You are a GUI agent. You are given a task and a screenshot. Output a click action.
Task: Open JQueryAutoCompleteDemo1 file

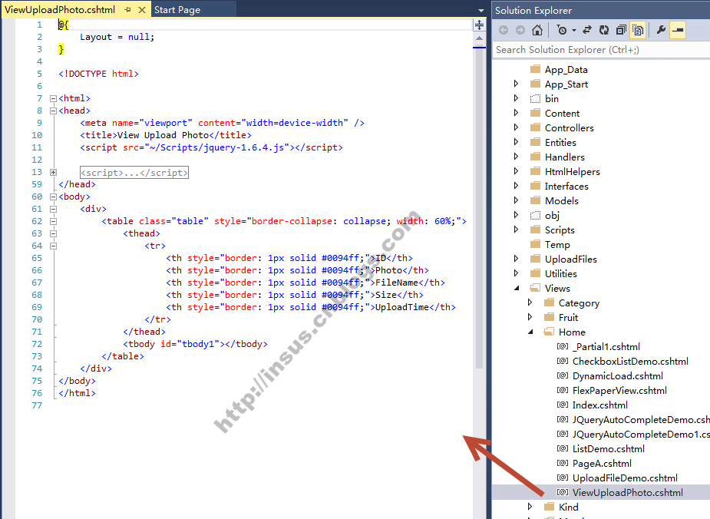pos(641,435)
